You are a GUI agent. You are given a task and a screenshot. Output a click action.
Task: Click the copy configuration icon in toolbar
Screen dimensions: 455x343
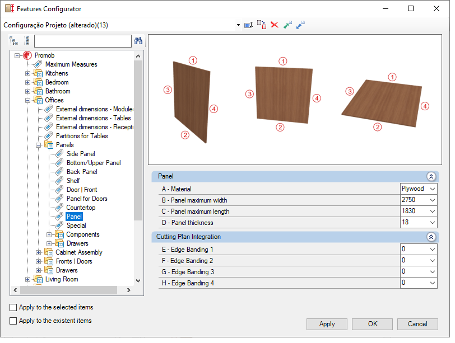[x=262, y=25]
